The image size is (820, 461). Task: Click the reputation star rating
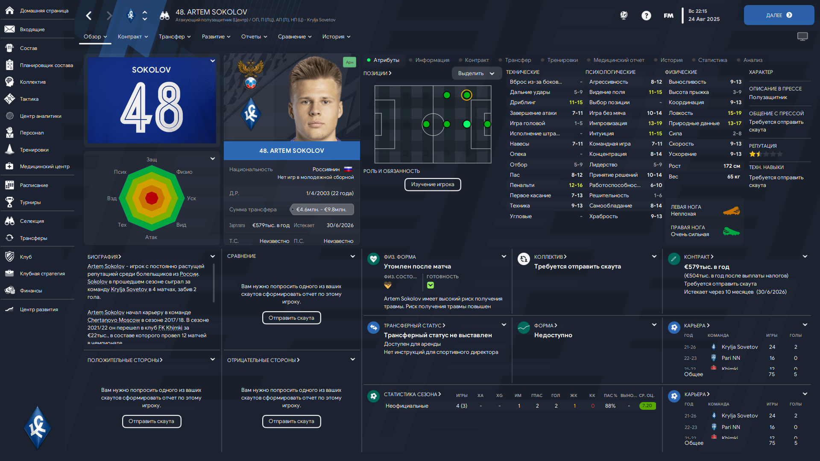766,154
